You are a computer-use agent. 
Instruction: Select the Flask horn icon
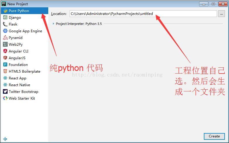coord(5,24)
